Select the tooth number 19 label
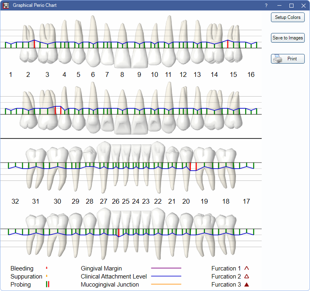Screen dimensions: 310x291 [x=204, y=201]
